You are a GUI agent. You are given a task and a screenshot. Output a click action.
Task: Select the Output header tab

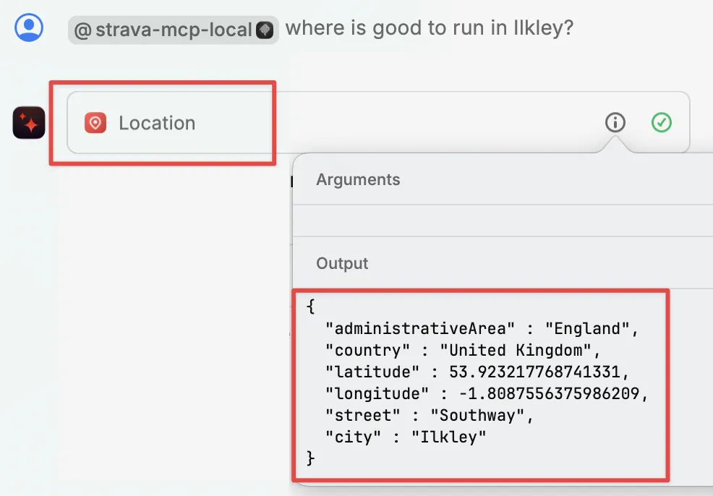click(341, 263)
